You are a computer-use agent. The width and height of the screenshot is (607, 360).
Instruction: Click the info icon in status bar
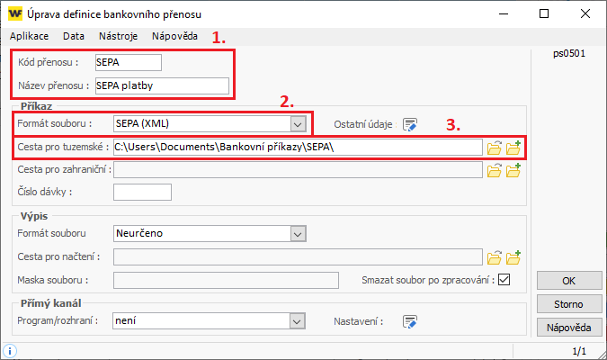(10, 351)
